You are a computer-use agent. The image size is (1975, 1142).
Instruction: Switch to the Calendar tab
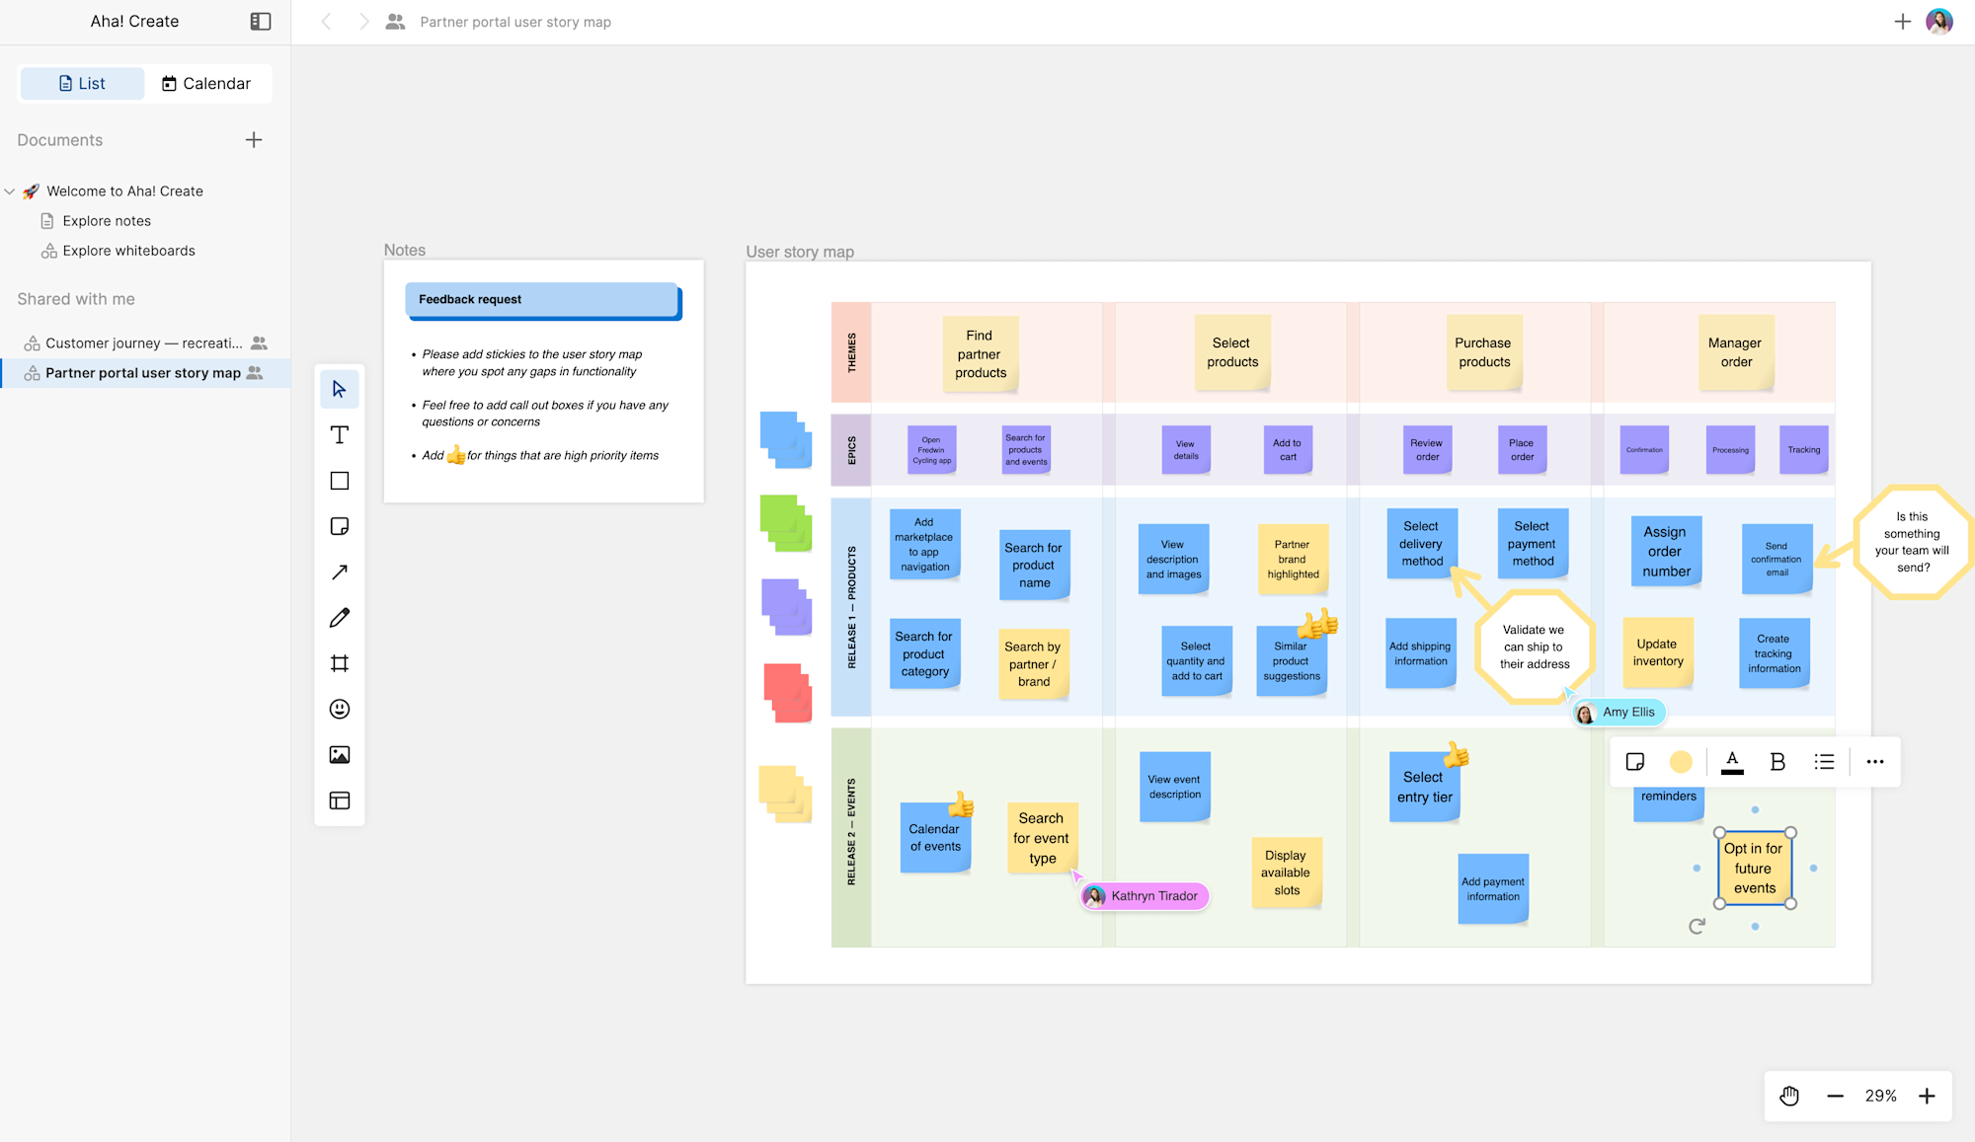tap(206, 84)
